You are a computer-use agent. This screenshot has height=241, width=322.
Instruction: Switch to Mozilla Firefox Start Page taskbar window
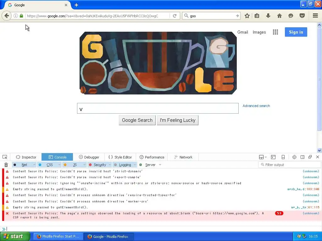pos(58,236)
